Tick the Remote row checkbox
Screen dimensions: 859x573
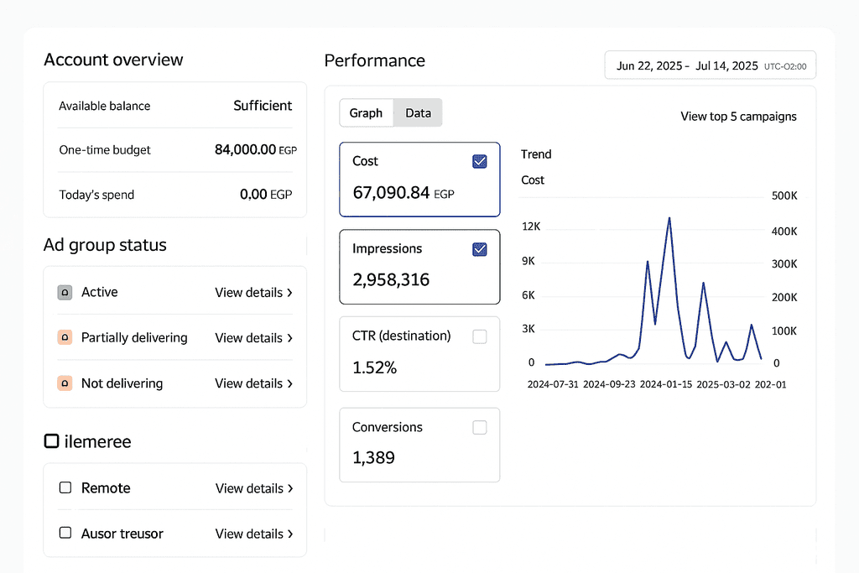(65, 488)
